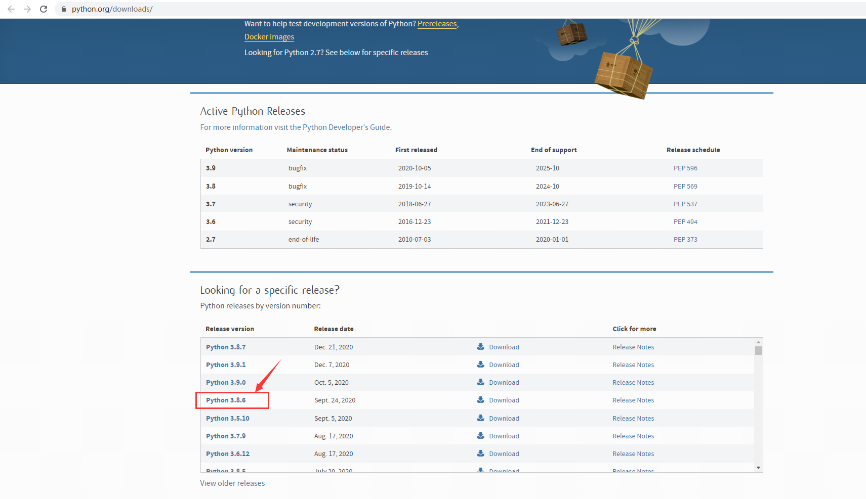Go back using browser back arrow

click(x=11, y=9)
